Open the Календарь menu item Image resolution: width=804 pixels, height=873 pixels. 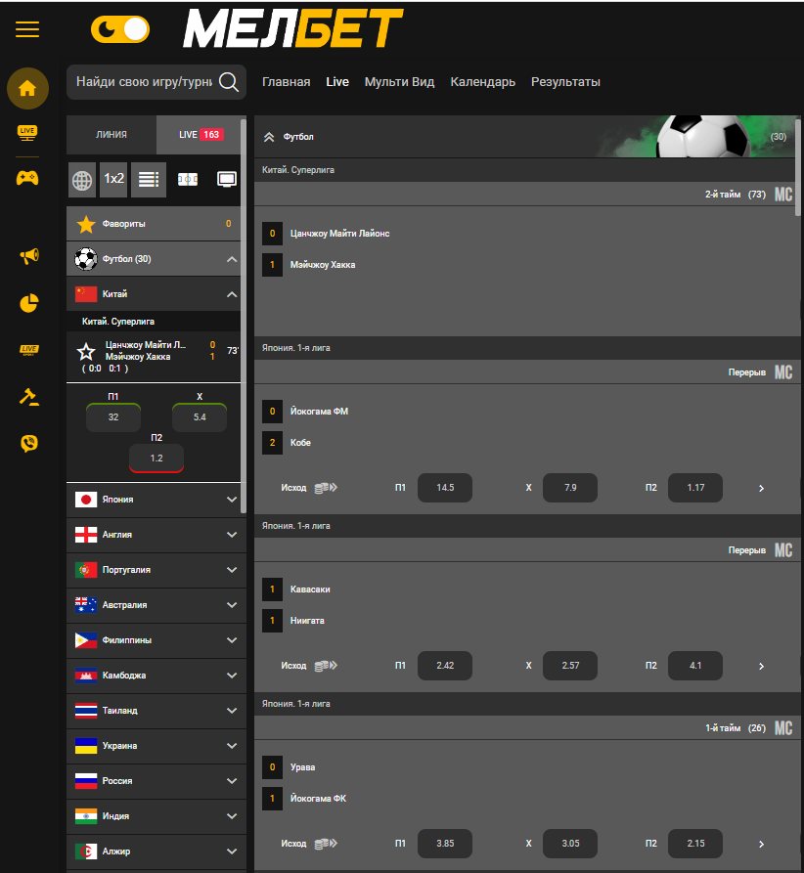pyautogui.click(x=482, y=82)
